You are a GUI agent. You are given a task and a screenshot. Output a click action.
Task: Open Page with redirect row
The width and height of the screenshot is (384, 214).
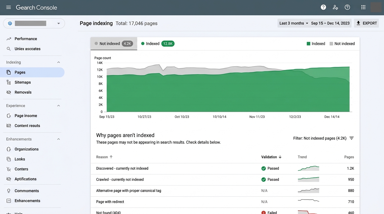[x=225, y=202]
